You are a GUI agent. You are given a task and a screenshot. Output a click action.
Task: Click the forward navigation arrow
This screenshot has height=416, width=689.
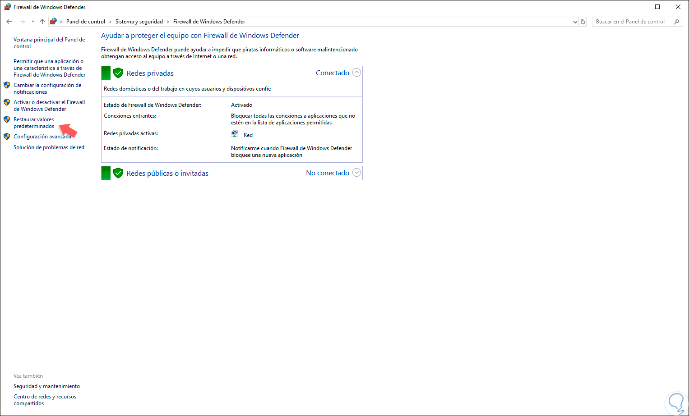(22, 22)
